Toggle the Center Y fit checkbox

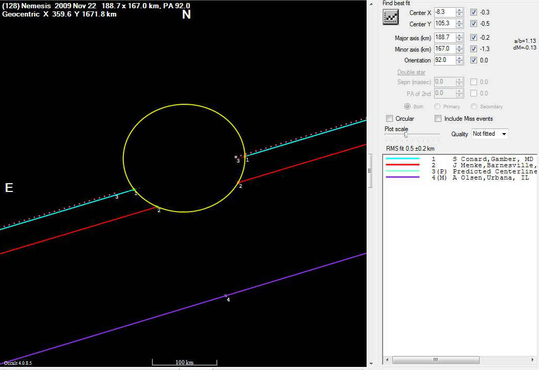pos(473,24)
